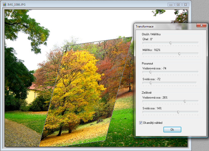Click the "Úhel : 0°" label
The image size is (209, 151).
(148, 39)
